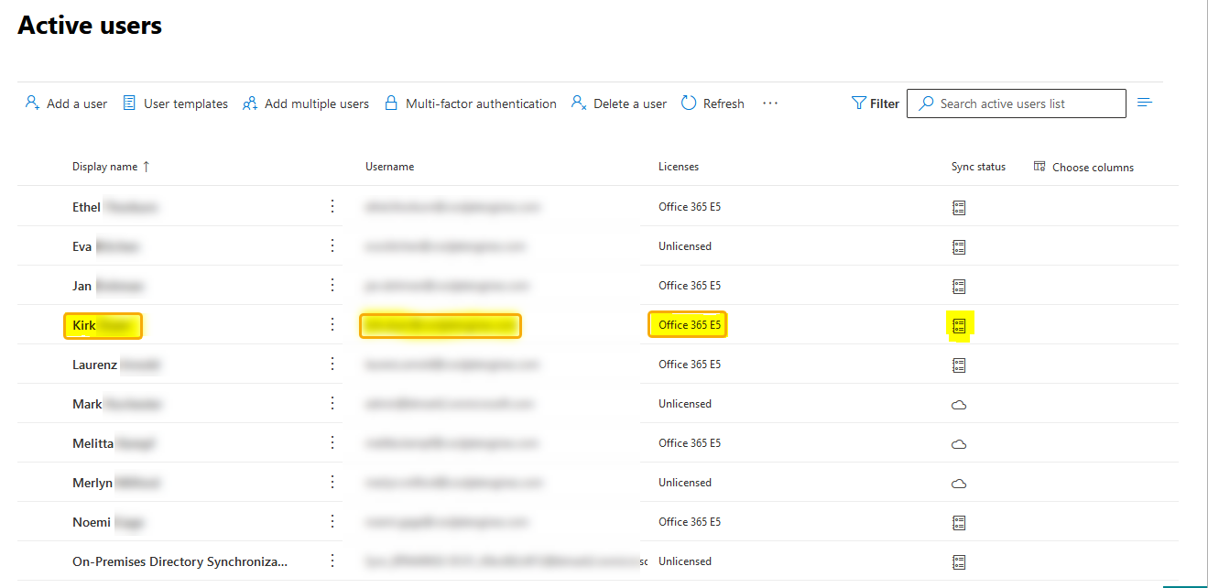This screenshot has width=1208, height=588.
Task: Open more actions for Jan
Action: (332, 286)
